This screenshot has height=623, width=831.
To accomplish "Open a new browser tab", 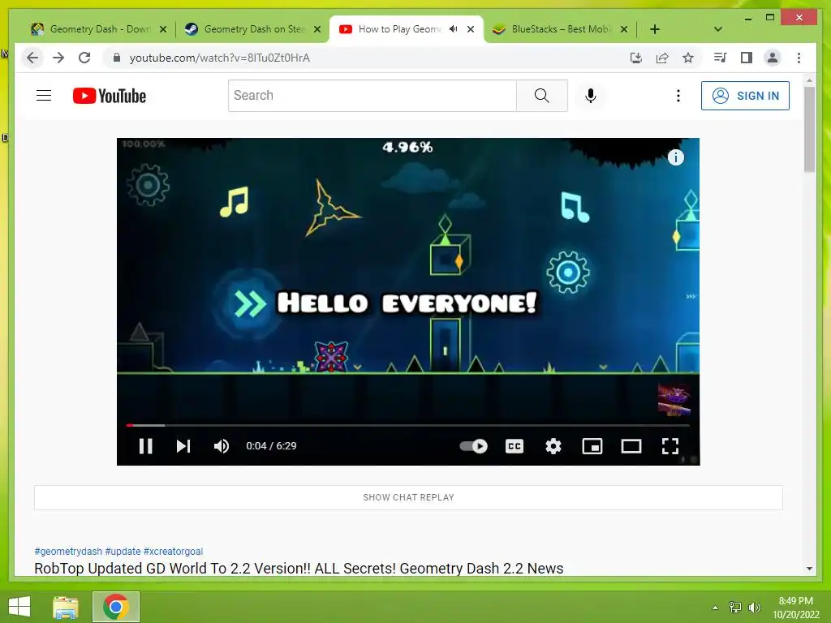I will (655, 29).
